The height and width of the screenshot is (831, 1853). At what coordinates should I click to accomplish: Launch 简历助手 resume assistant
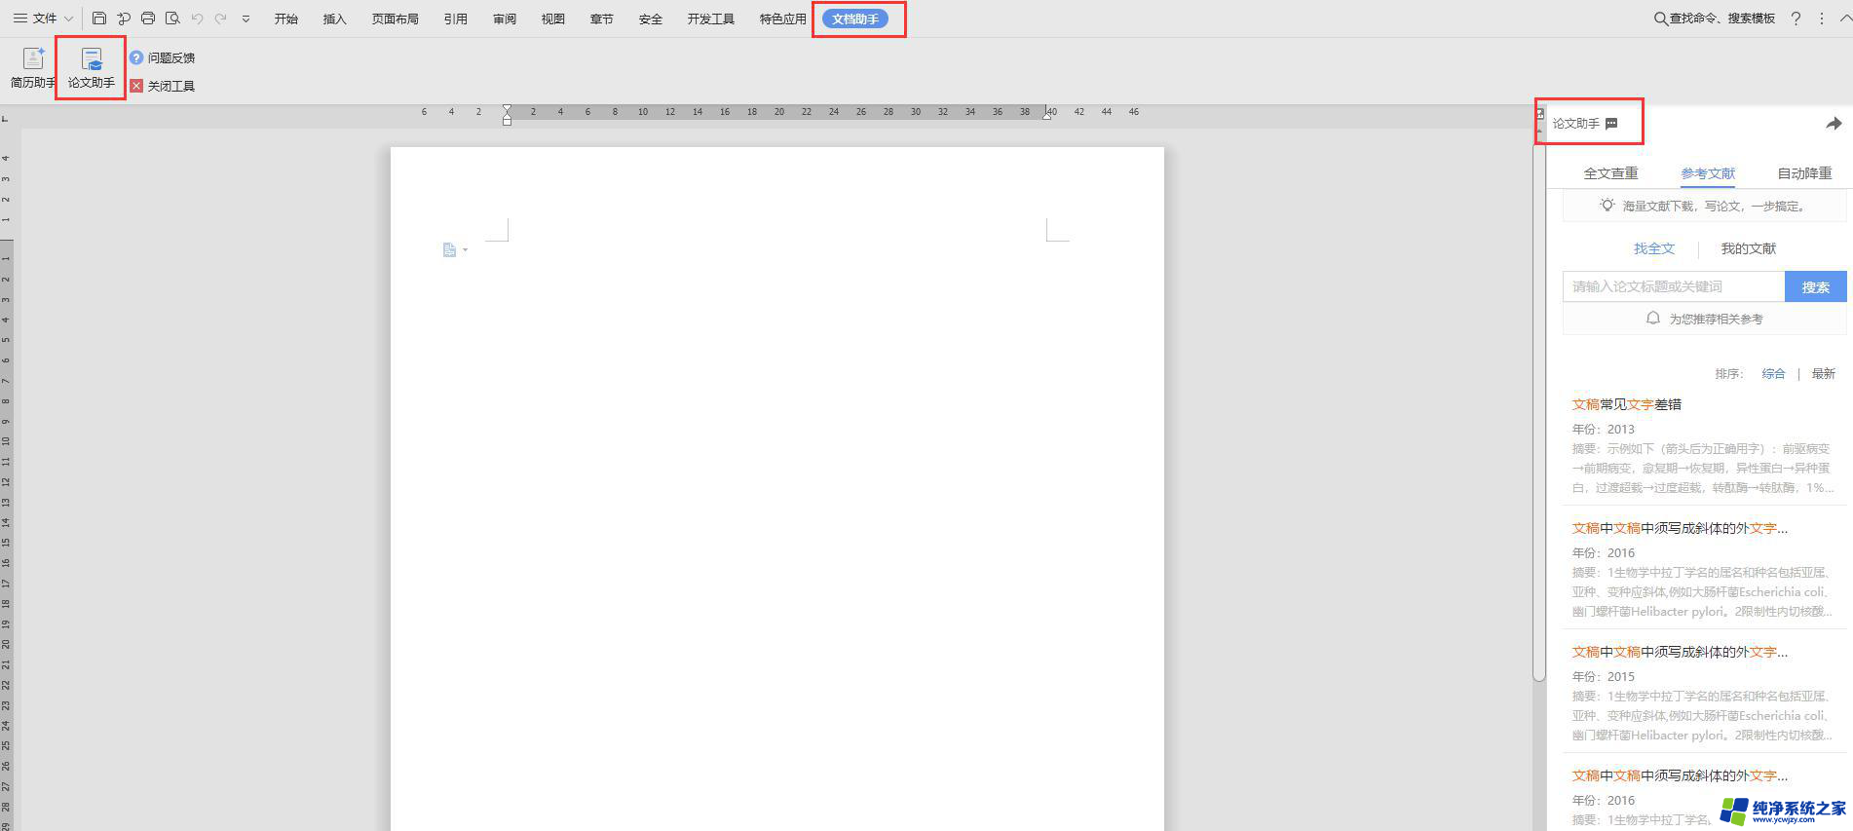[32, 68]
